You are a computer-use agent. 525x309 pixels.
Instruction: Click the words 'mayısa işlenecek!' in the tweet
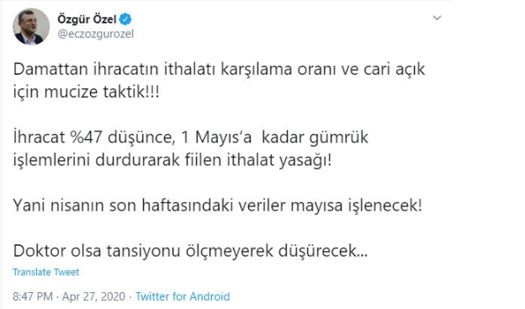(x=356, y=205)
